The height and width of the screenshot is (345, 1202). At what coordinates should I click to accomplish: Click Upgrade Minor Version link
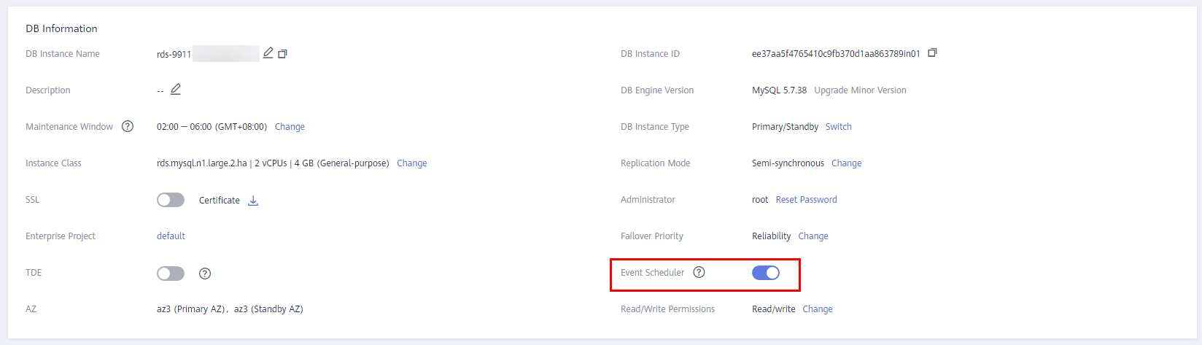pos(860,90)
